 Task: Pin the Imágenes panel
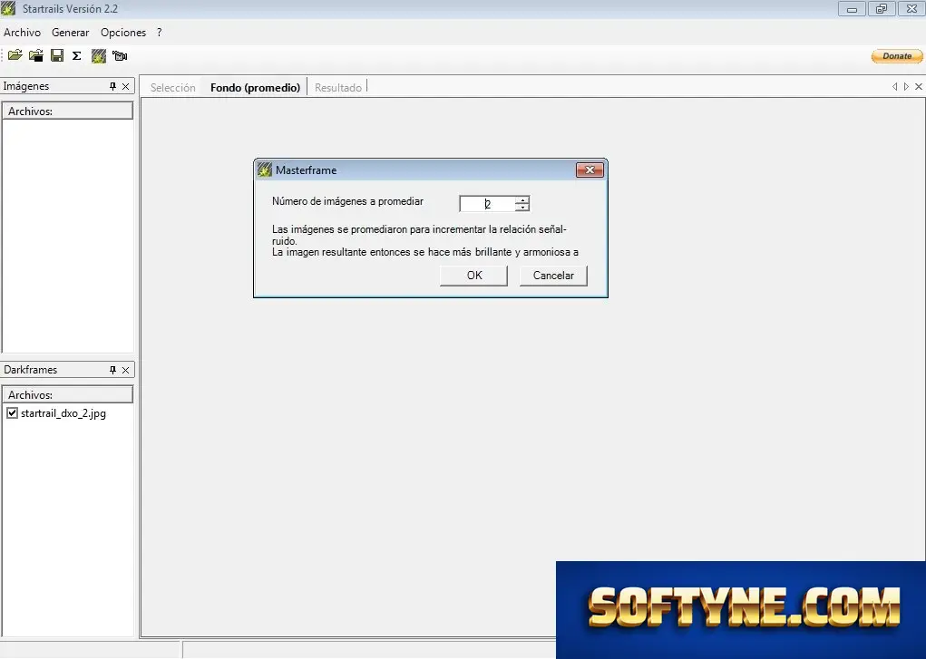click(x=112, y=86)
